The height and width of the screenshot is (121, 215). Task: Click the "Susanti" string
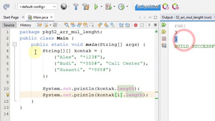tap(70, 70)
